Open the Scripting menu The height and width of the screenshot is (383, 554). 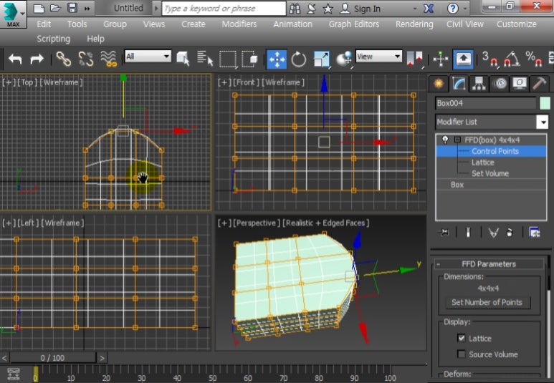[x=53, y=39]
